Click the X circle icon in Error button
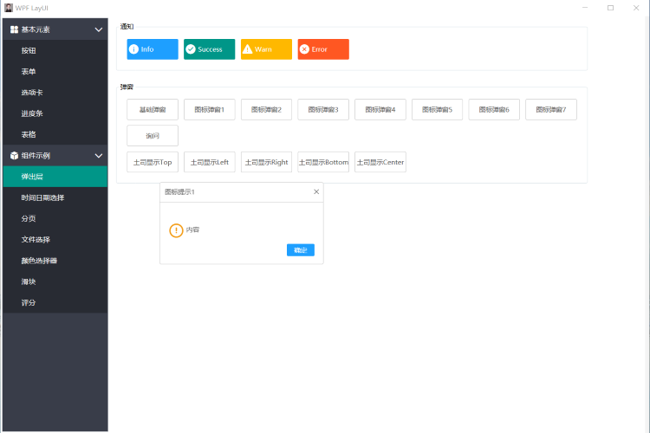The image size is (650, 433). pyautogui.click(x=304, y=49)
